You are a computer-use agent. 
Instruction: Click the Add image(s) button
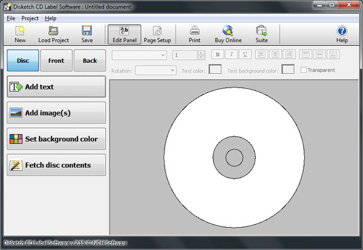click(56, 113)
